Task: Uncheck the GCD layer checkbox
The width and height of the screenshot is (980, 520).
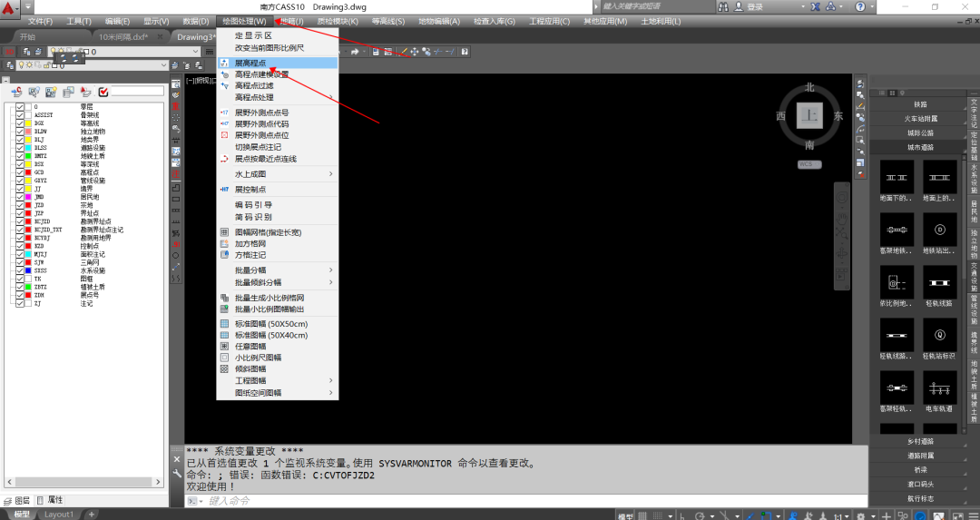Action: (x=20, y=172)
